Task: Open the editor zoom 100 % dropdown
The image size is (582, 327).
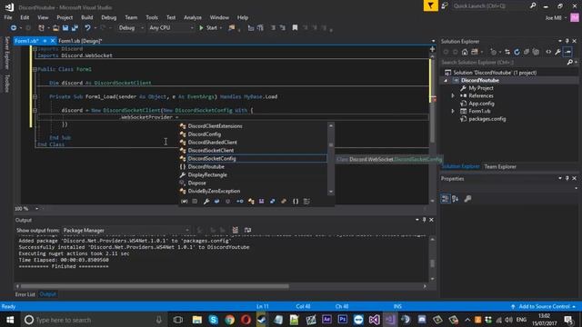Action: (36, 209)
